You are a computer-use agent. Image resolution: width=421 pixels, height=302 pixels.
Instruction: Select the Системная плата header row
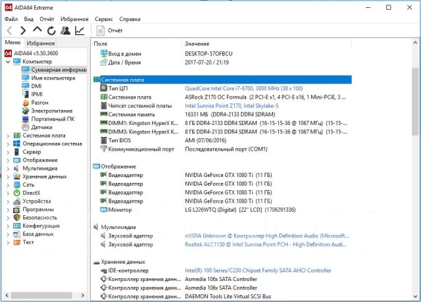[222, 80]
